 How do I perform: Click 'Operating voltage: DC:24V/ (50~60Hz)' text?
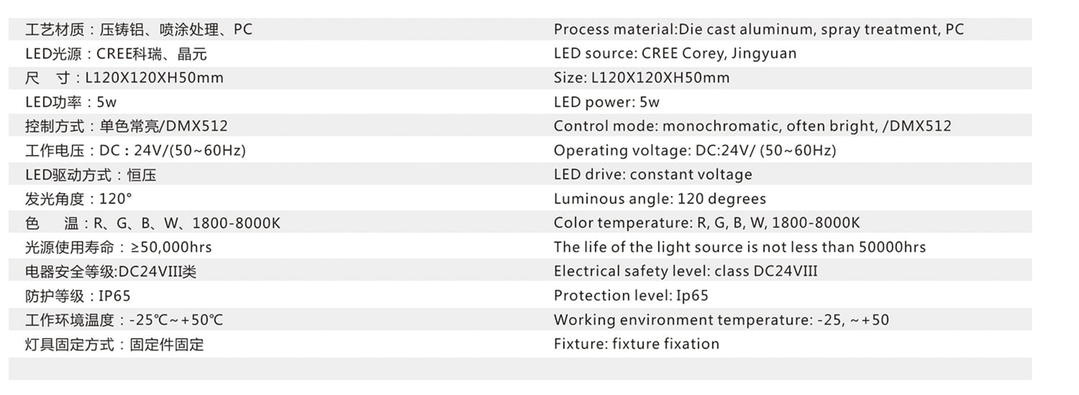(x=695, y=150)
